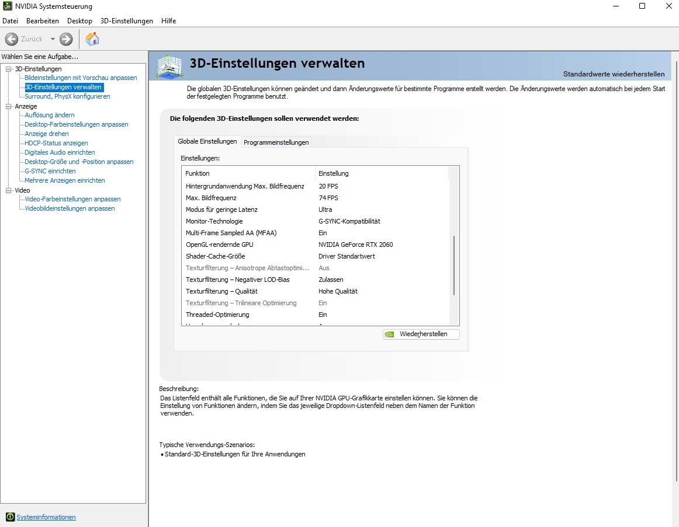Select the Max. Bildfrequenz setting row
The width and height of the screenshot is (679, 527).
click(316, 198)
